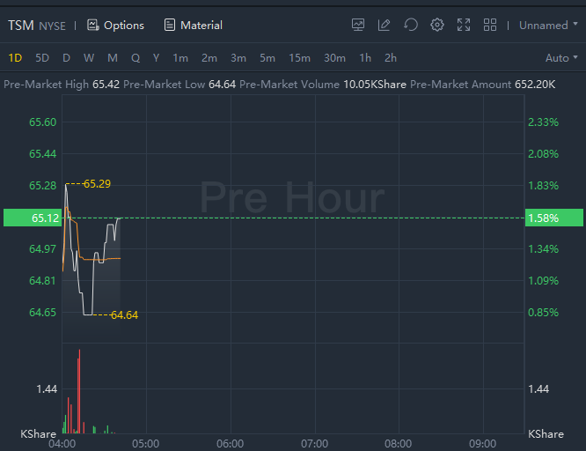
Task: Click the Material document icon
Action: coord(170,25)
